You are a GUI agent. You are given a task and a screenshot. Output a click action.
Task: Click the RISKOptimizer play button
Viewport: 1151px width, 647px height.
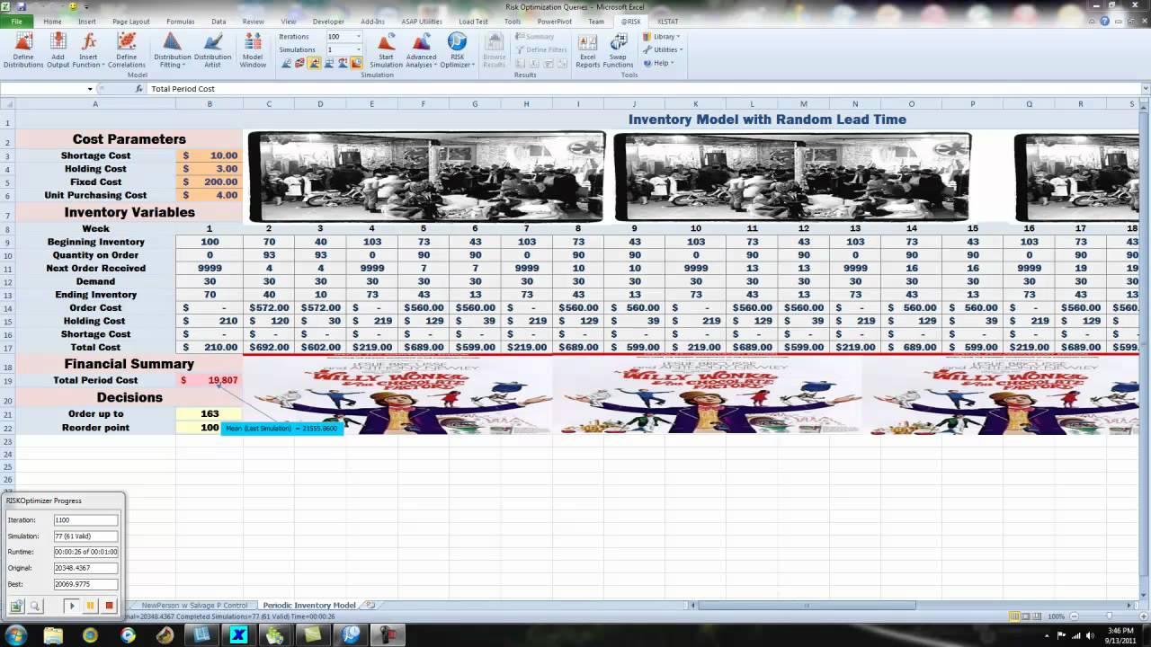[x=71, y=607]
